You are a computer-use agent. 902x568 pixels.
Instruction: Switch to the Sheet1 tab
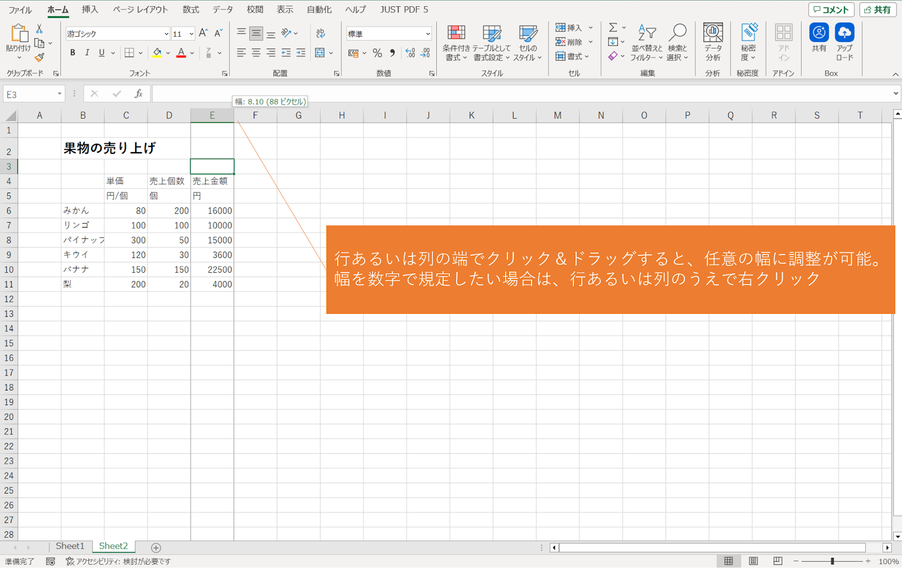70,546
